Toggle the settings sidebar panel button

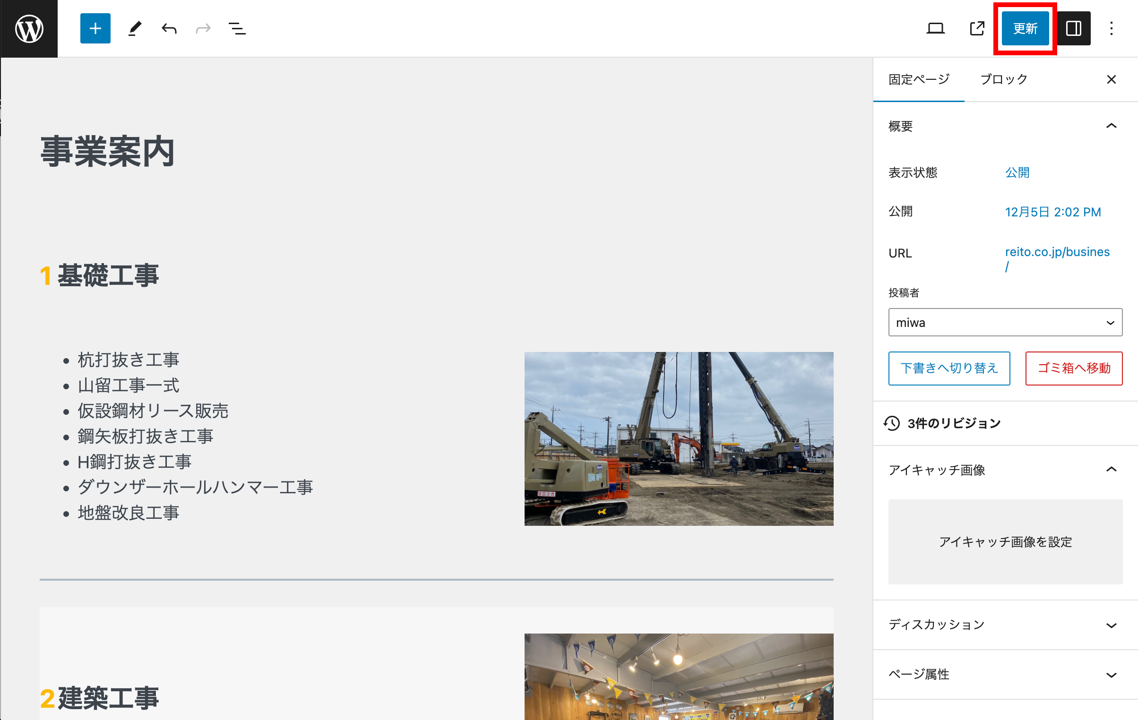coord(1073,28)
